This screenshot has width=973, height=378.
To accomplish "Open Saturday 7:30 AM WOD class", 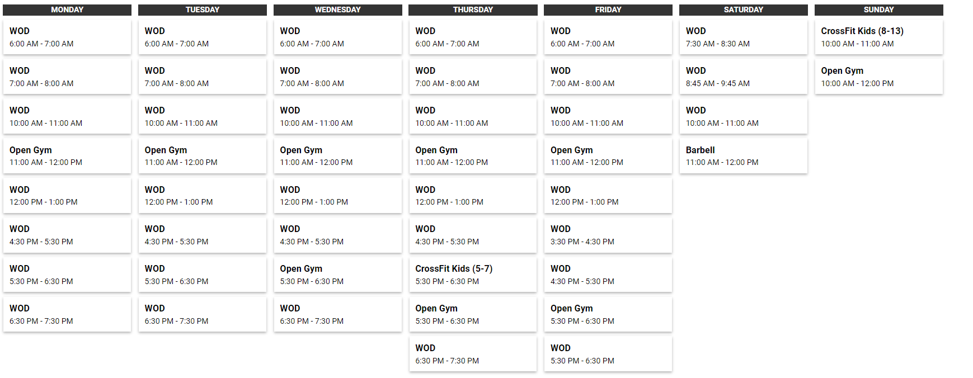I will coord(743,37).
